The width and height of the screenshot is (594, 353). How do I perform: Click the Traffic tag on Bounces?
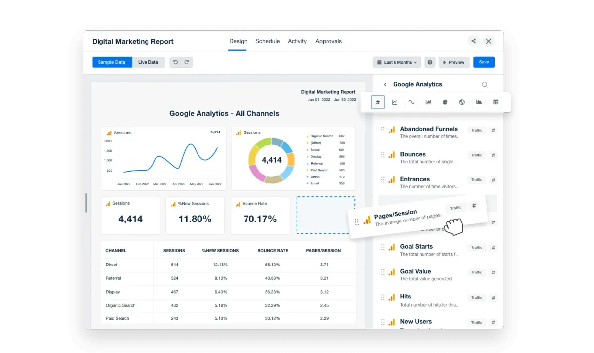point(477,155)
